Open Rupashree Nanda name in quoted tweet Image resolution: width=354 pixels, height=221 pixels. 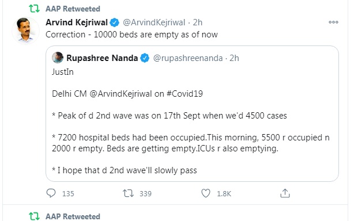(102, 58)
